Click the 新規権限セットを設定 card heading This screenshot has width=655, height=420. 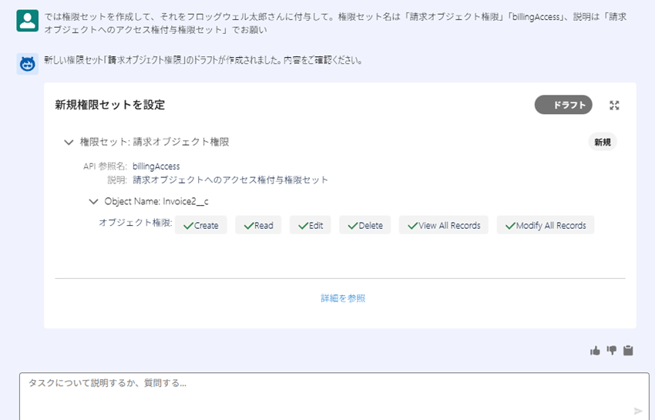click(109, 105)
